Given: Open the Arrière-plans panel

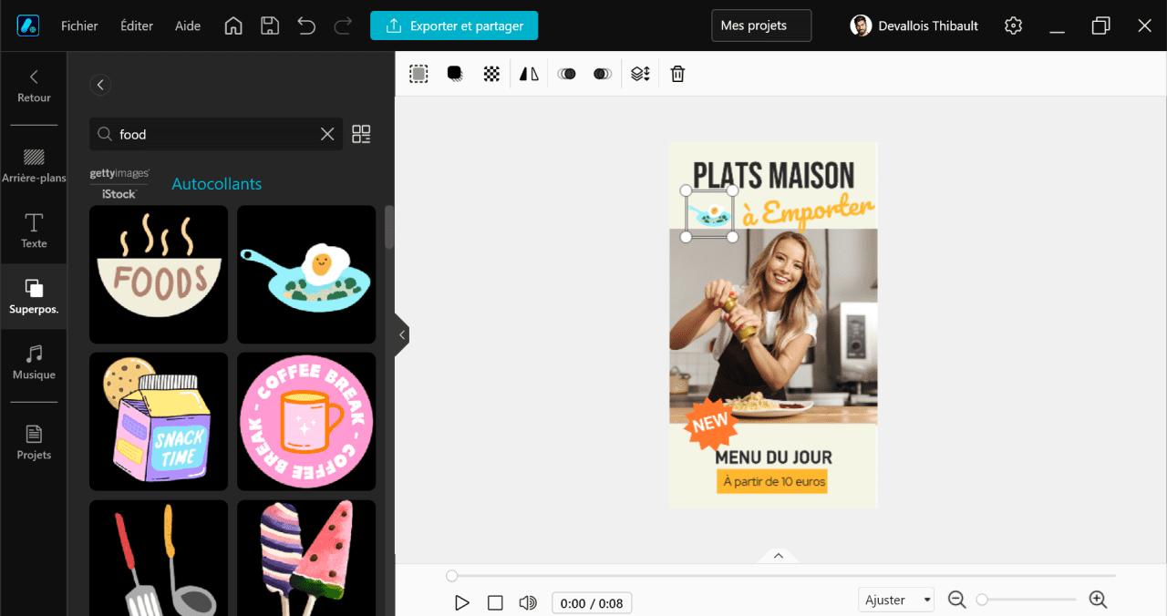Looking at the screenshot, I should [x=34, y=165].
